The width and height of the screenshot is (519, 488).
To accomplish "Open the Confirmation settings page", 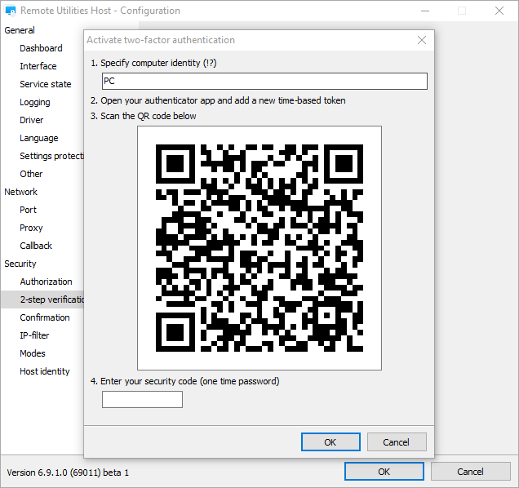I will pos(45,317).
